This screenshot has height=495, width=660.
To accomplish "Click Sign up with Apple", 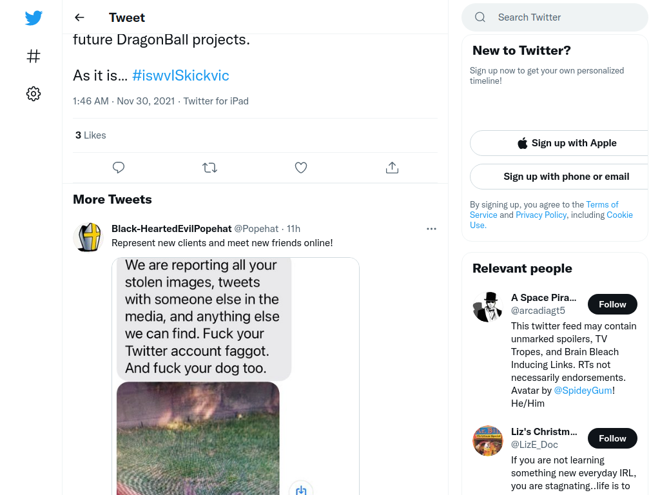I will coord(567,143).
